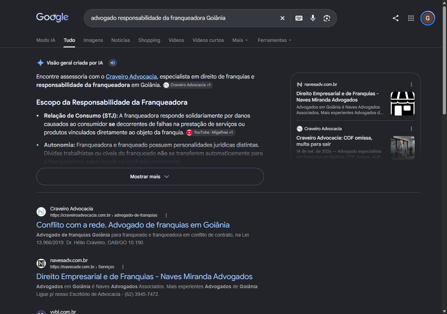The height and width of the screenshot is (314, 447).
Task: Go to the Shopping tab
Action: (149, 40)
